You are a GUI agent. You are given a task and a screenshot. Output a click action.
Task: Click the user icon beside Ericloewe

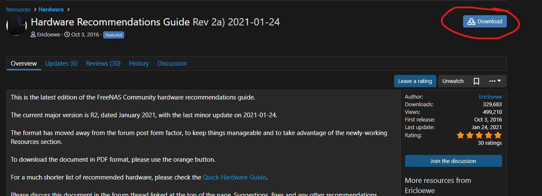coord(34,35)
